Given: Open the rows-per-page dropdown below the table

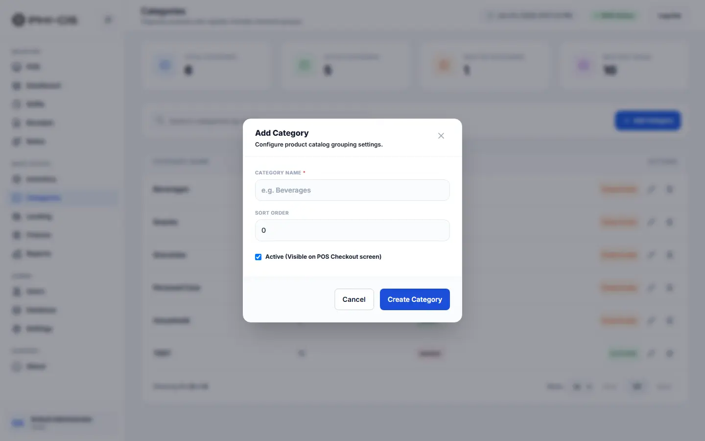Looking at the screenshot, I should click(583, 387).
